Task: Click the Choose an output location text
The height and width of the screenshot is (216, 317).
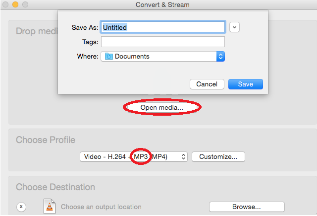Action: [x=101, y=207]
